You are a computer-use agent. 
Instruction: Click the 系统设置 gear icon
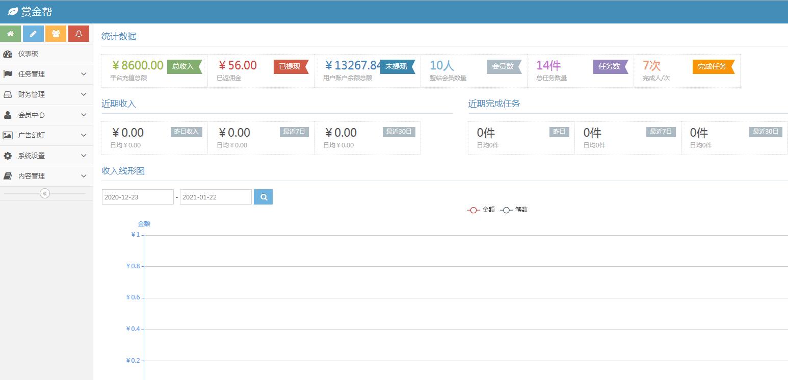(x=8, y=156)
